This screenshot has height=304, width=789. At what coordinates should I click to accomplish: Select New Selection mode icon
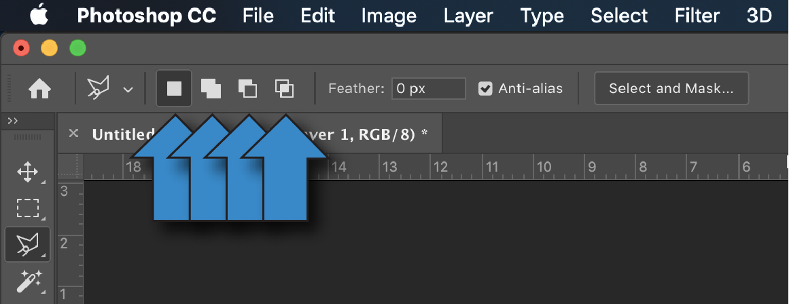(174, 88)
